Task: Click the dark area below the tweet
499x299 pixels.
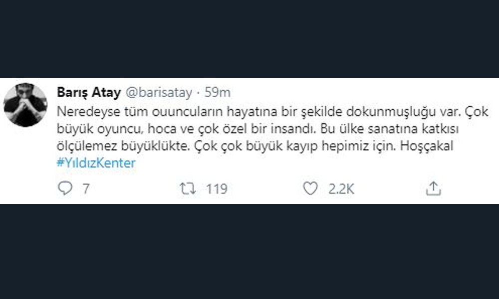Action: pos(249,249)
